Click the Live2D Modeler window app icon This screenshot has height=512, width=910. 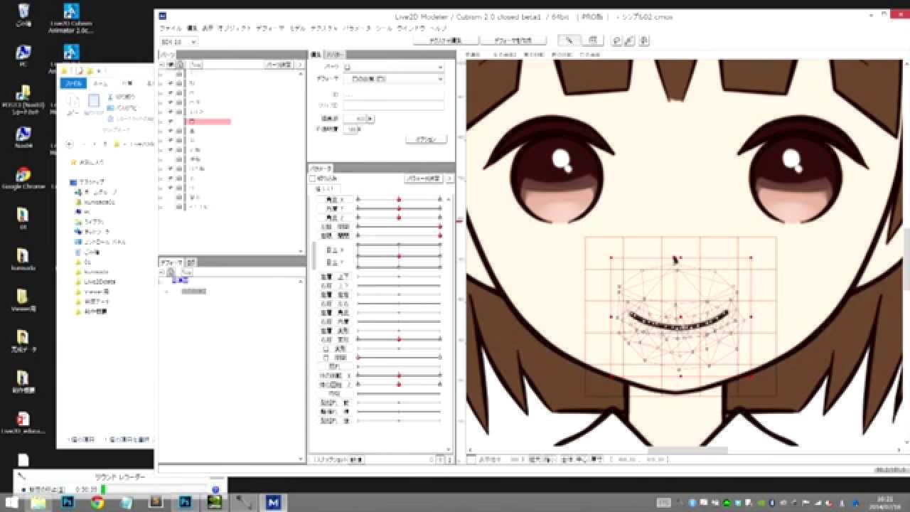(163, 16)
